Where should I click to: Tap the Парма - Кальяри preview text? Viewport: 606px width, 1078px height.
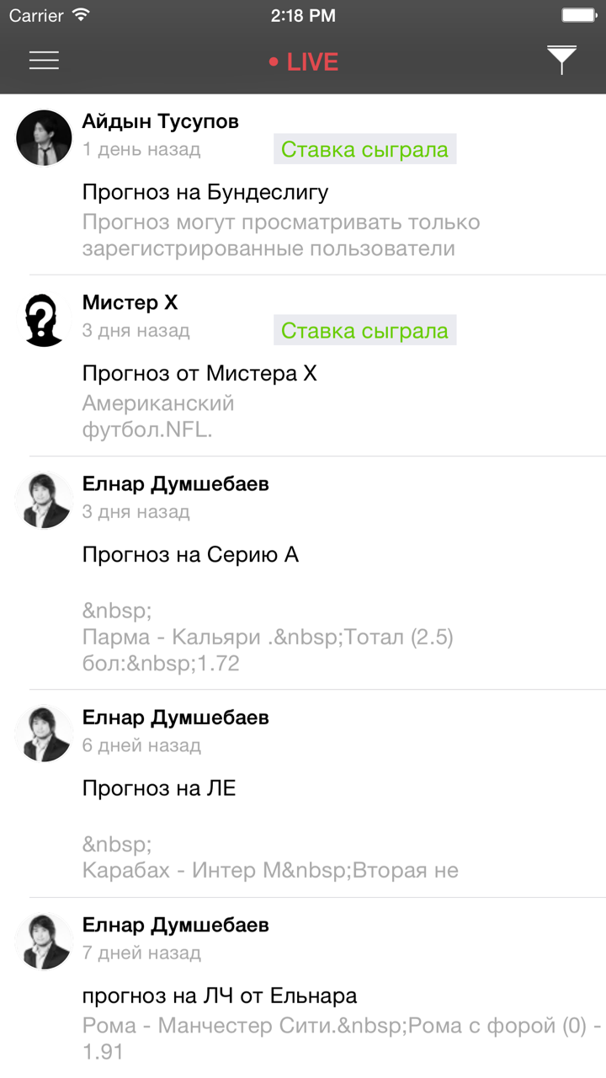[268, 638]
